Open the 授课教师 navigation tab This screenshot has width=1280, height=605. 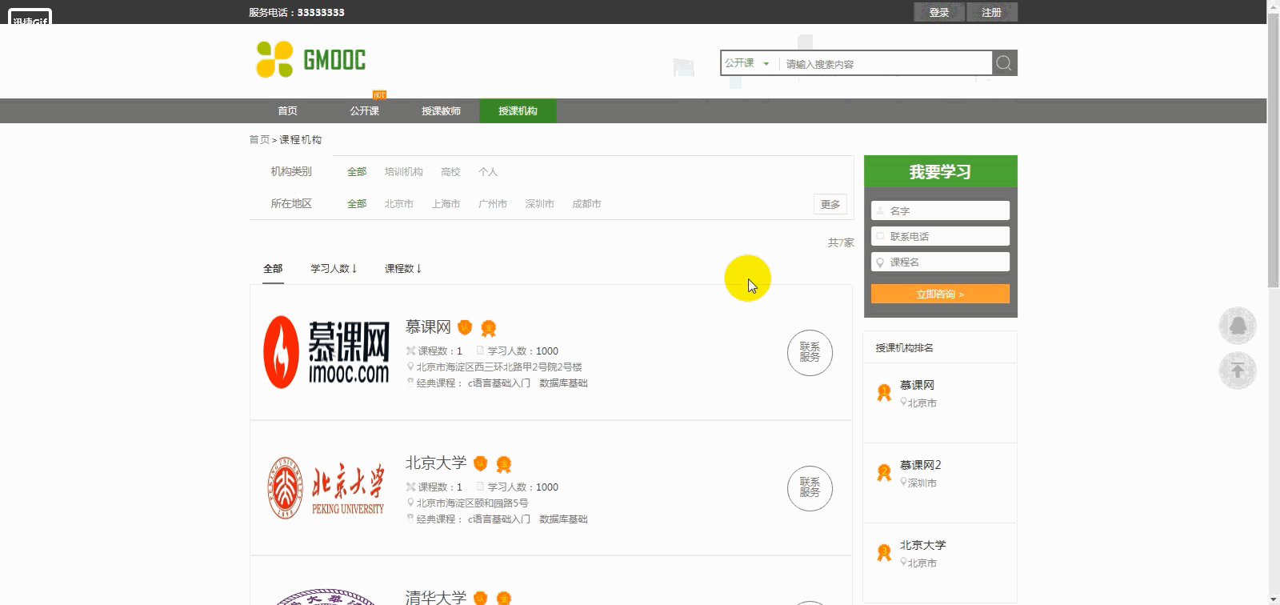pyautogui.click(x=441, y=111)
